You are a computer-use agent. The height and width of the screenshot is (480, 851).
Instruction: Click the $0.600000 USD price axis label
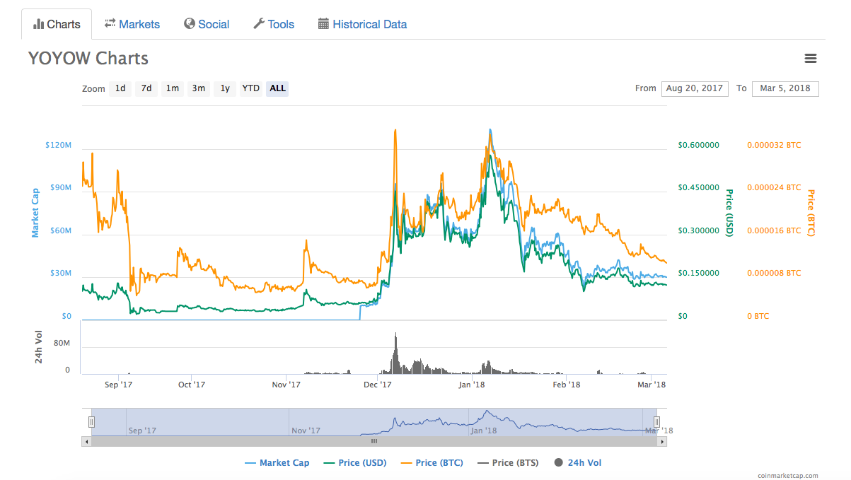pyautogui.click(x=698, y=145)
